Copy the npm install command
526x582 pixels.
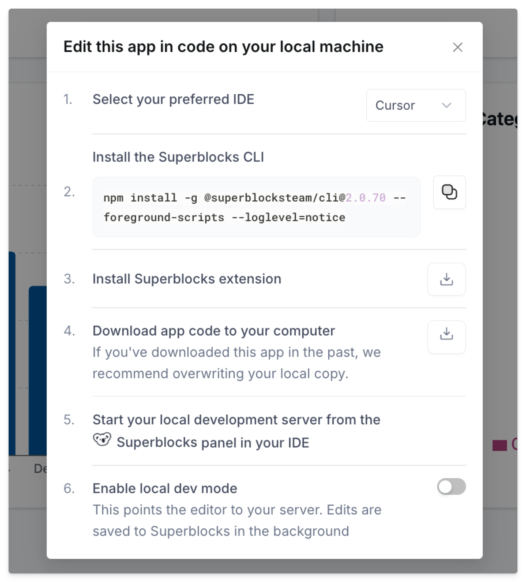pyautogui.click(x=449, y=192)
